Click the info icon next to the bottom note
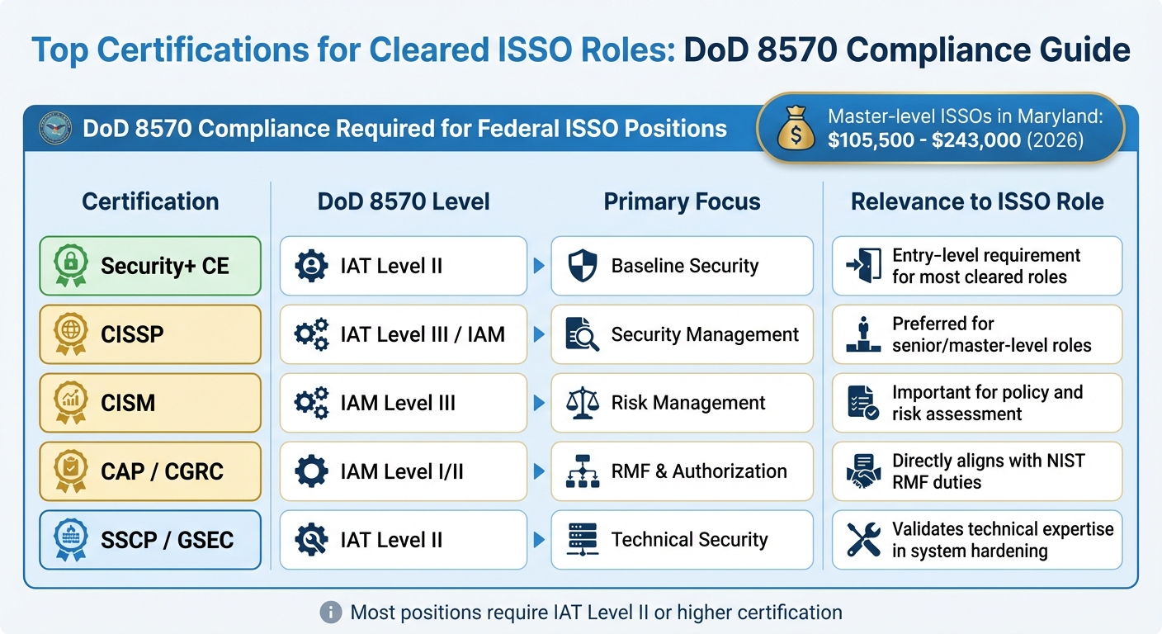Screen dimensions: 1162x634 [x=329, y=613]
